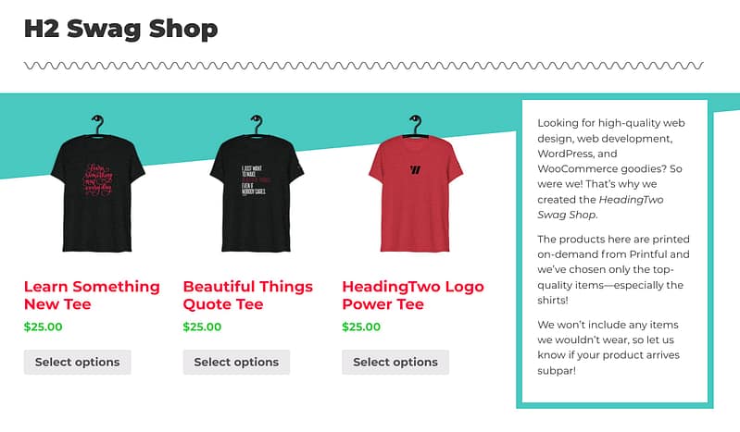Screen dimensions: 740x432
Task: Click the black logo on the red tee
Action: pos(415,169)
